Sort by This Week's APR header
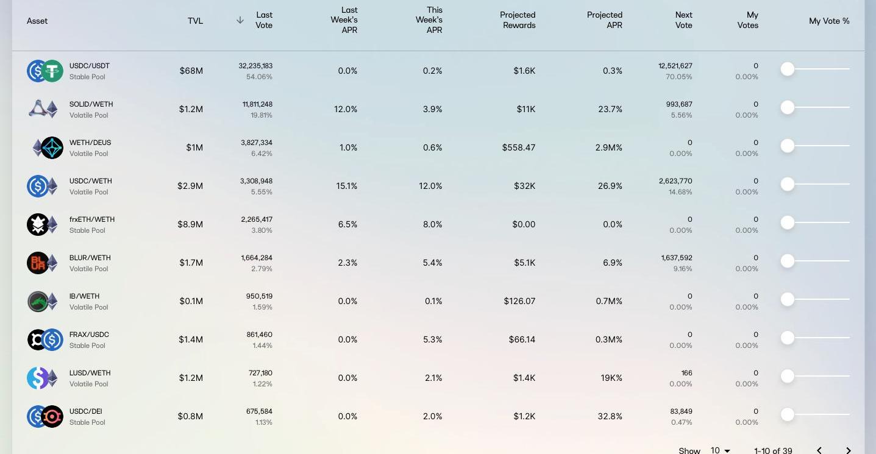Screen dimensions: 876x454 (x=429, y=20)
